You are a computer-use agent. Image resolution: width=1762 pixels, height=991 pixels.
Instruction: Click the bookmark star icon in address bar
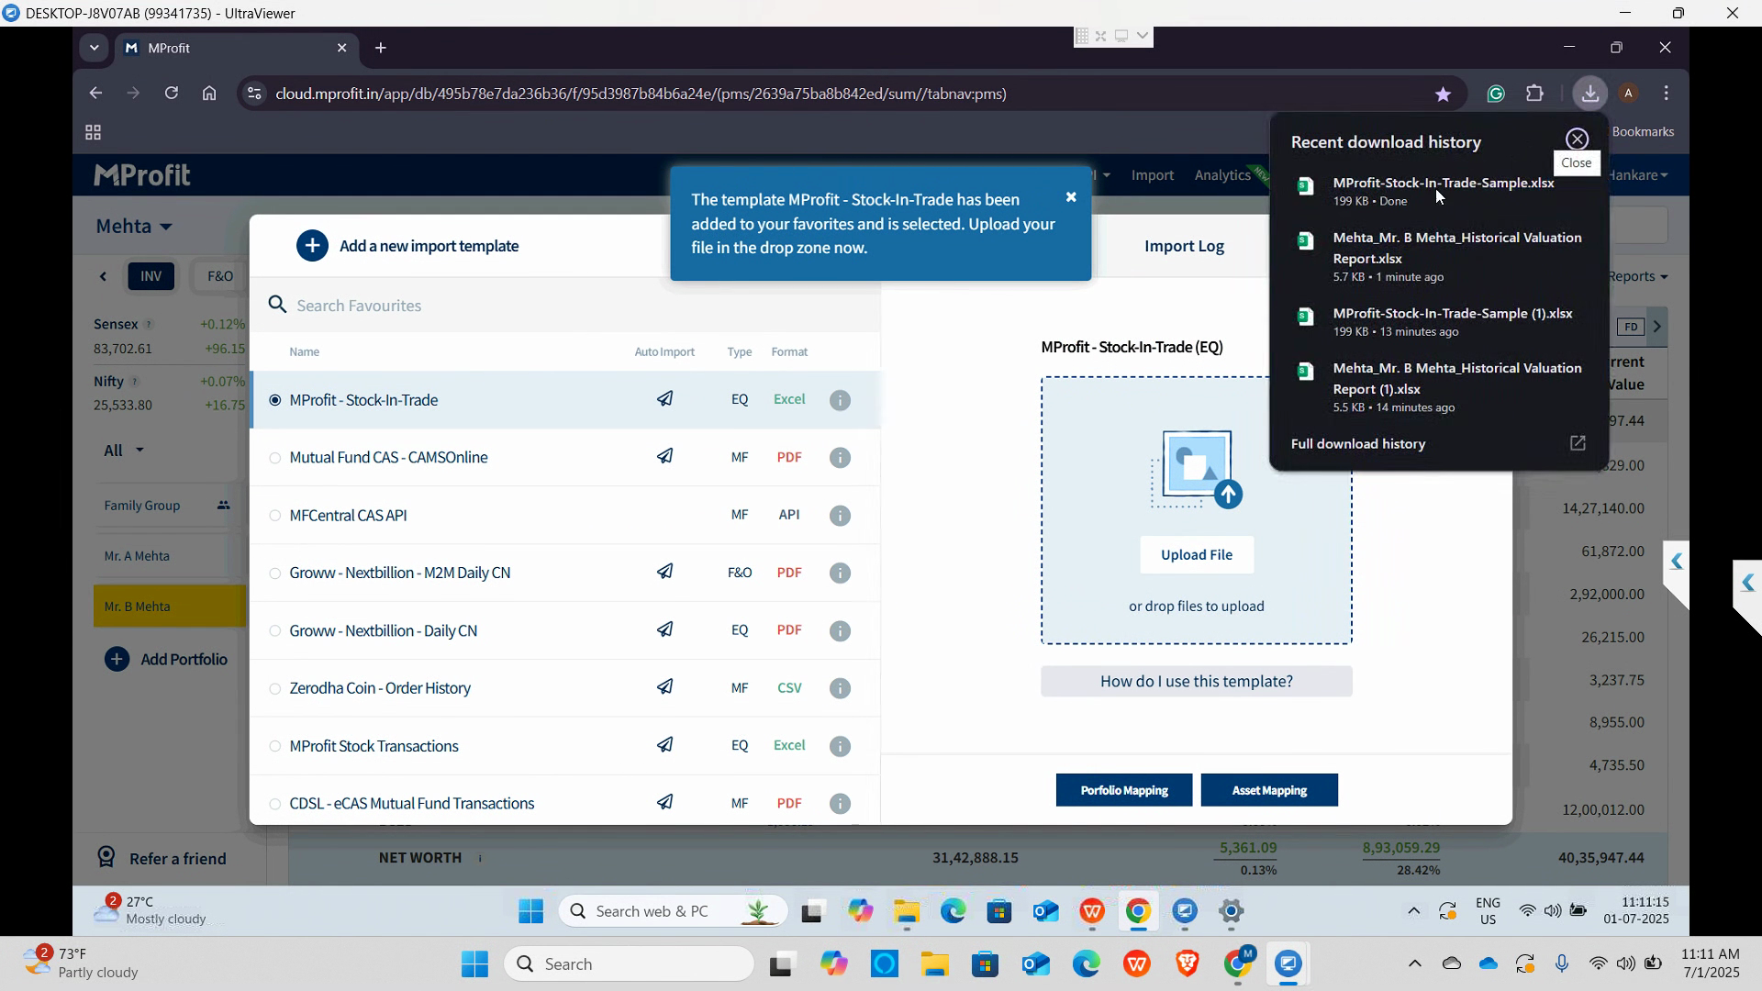[x=1443, y=94]
